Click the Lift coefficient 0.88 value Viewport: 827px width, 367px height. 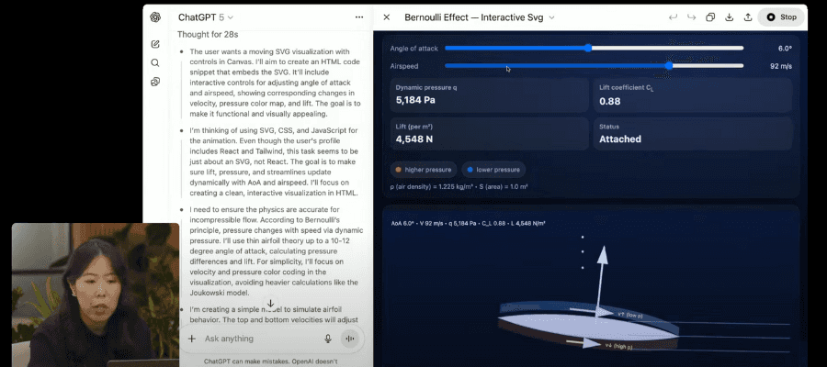click(610, 101)
